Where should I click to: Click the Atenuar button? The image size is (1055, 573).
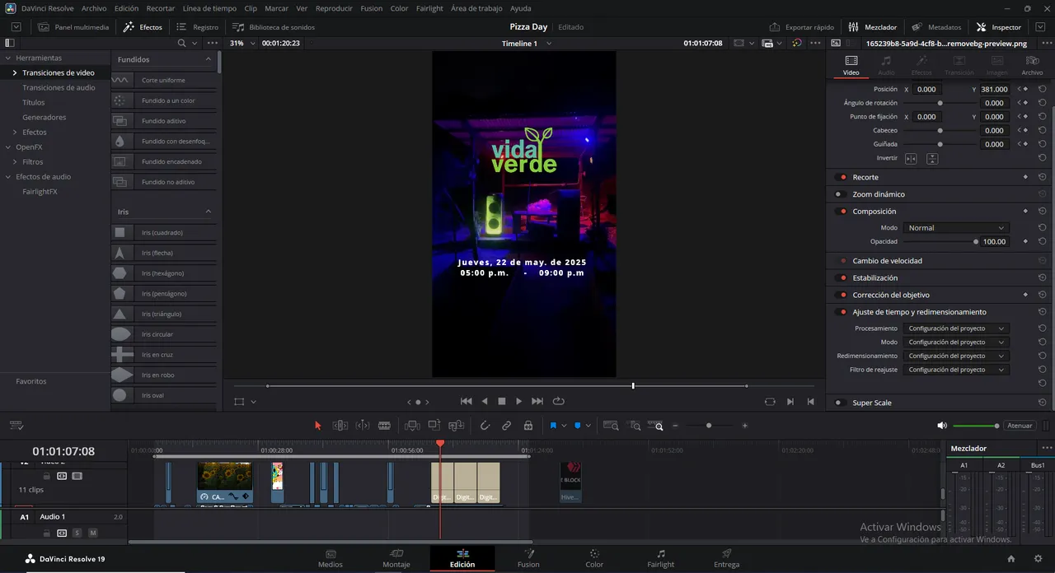pos(1020,426)
